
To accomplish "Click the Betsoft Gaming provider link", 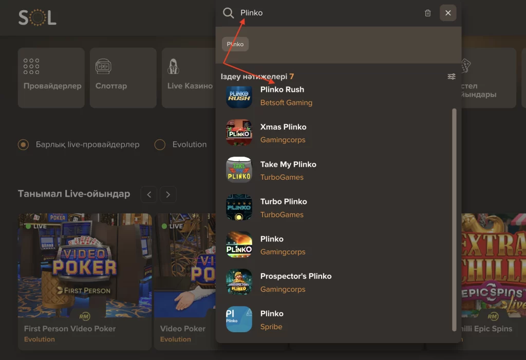I will pyautogui.click(x=286, y=103).
